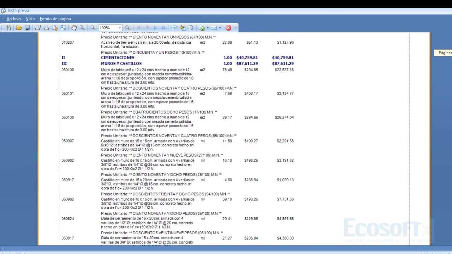Click the unit price $51.13
This screenshot has height=254, width=452.
coord(252,42)
